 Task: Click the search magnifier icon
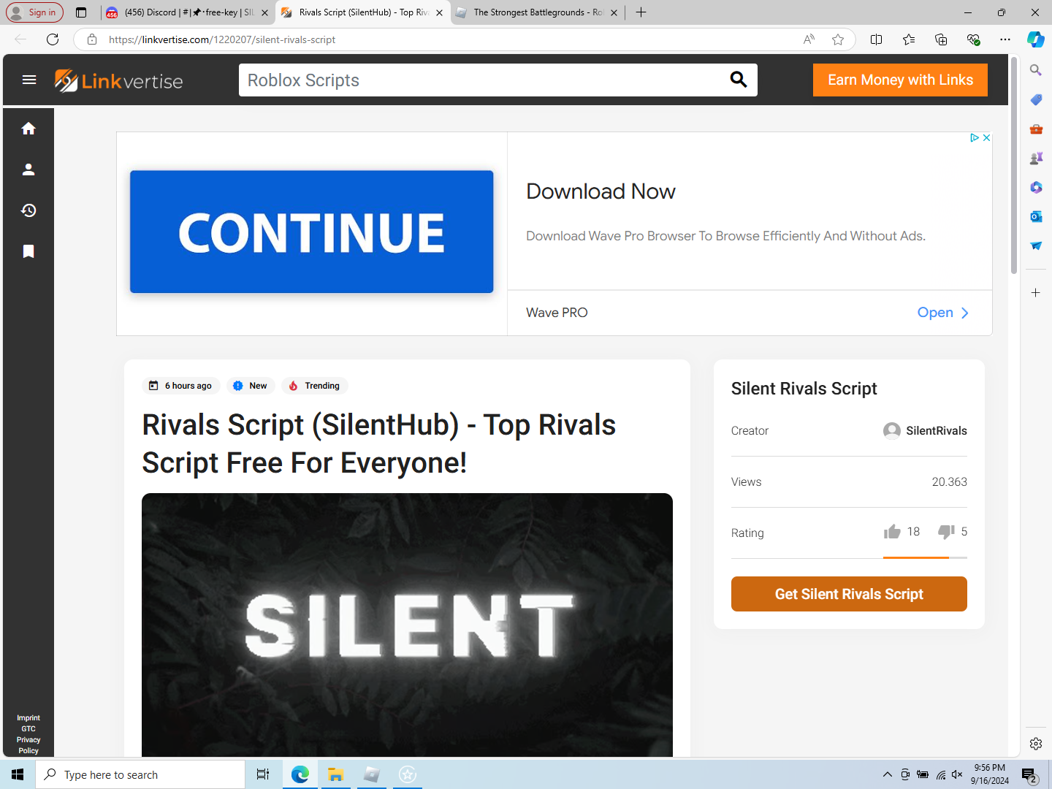(x=739, y=80)
